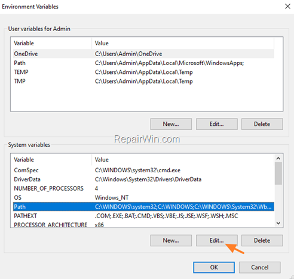Viewport: 294px width, 279px height.
Task: Select the user Path variable row
Action: [143, 63]
